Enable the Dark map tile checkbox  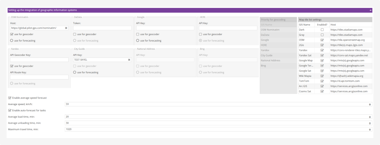(322, 30)
